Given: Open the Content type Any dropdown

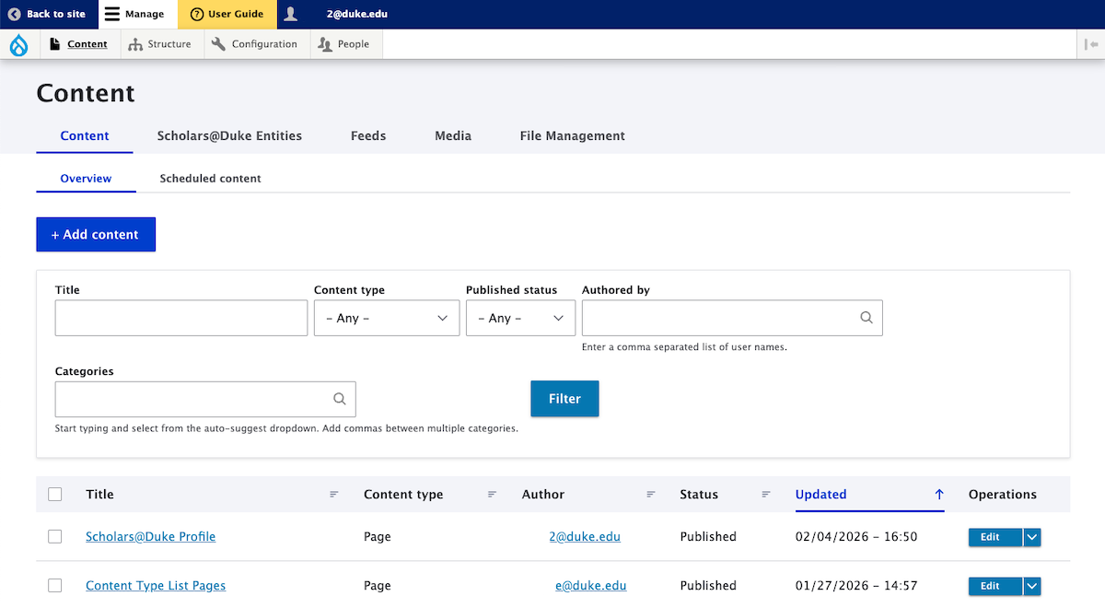Looking at the screenshot, I should (x=386, y=317).
